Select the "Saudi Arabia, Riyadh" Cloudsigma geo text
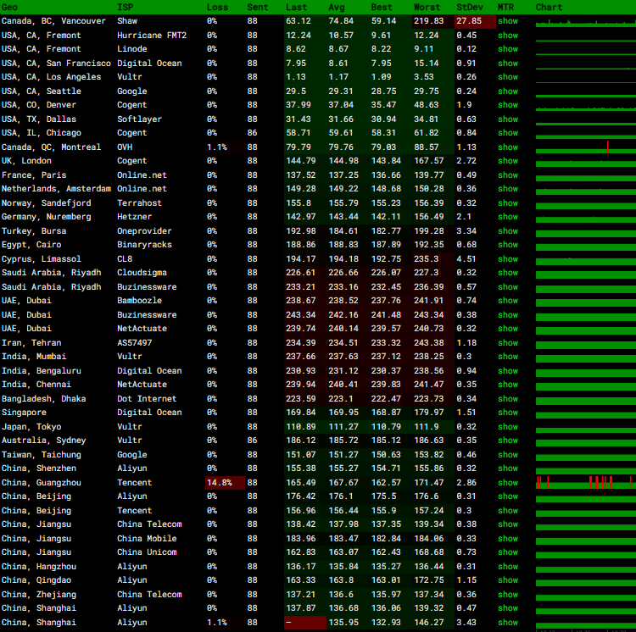The image size is (636, 632). tap(51, 273)
